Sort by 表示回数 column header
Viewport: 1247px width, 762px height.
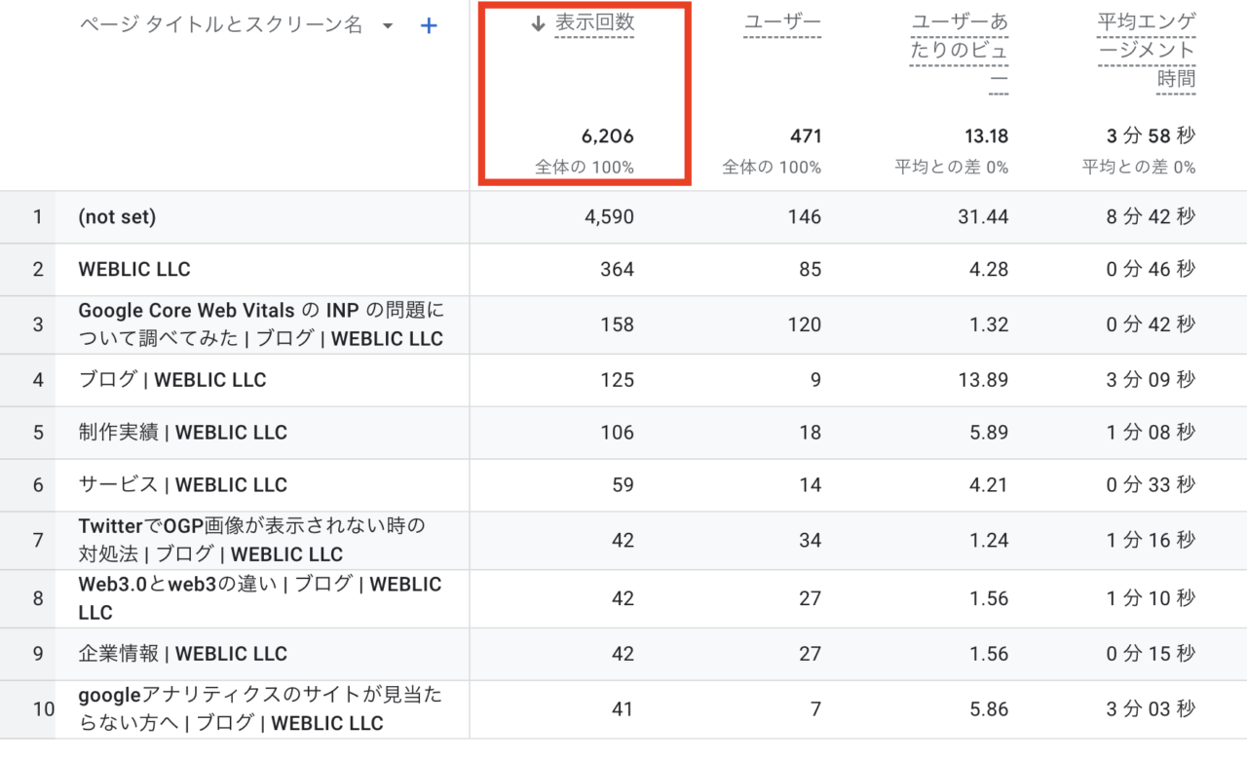594,24
